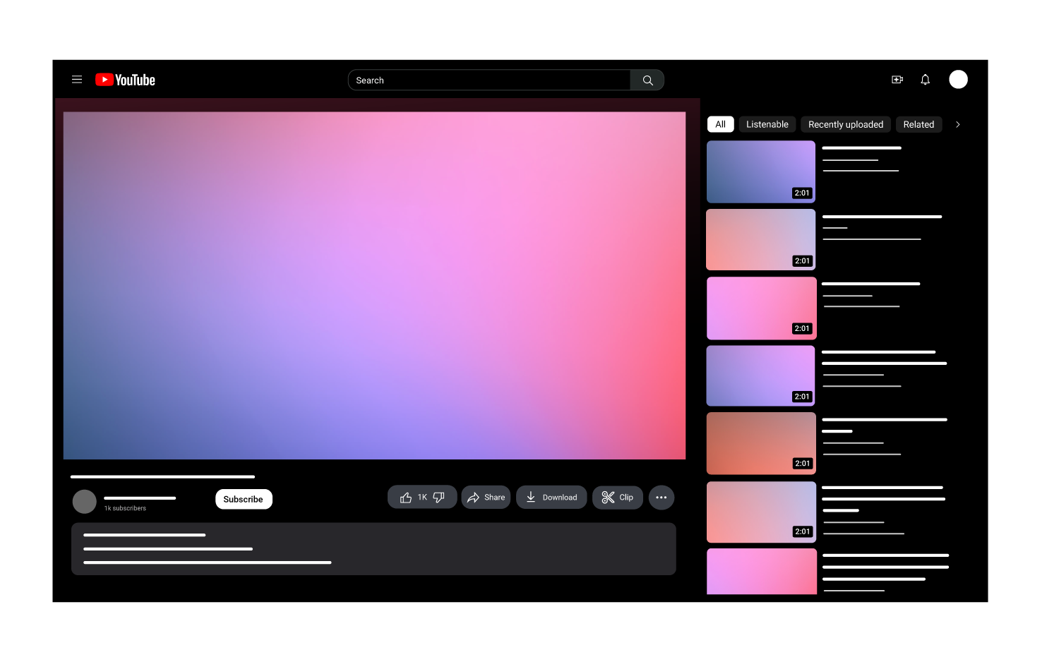
Task: Open the YouTube home page via the logo
Action: [x=125, y=79]
